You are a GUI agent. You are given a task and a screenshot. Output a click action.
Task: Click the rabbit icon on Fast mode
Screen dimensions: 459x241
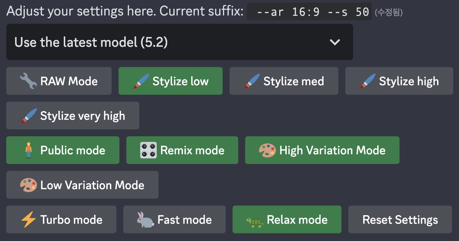[145, 220]
